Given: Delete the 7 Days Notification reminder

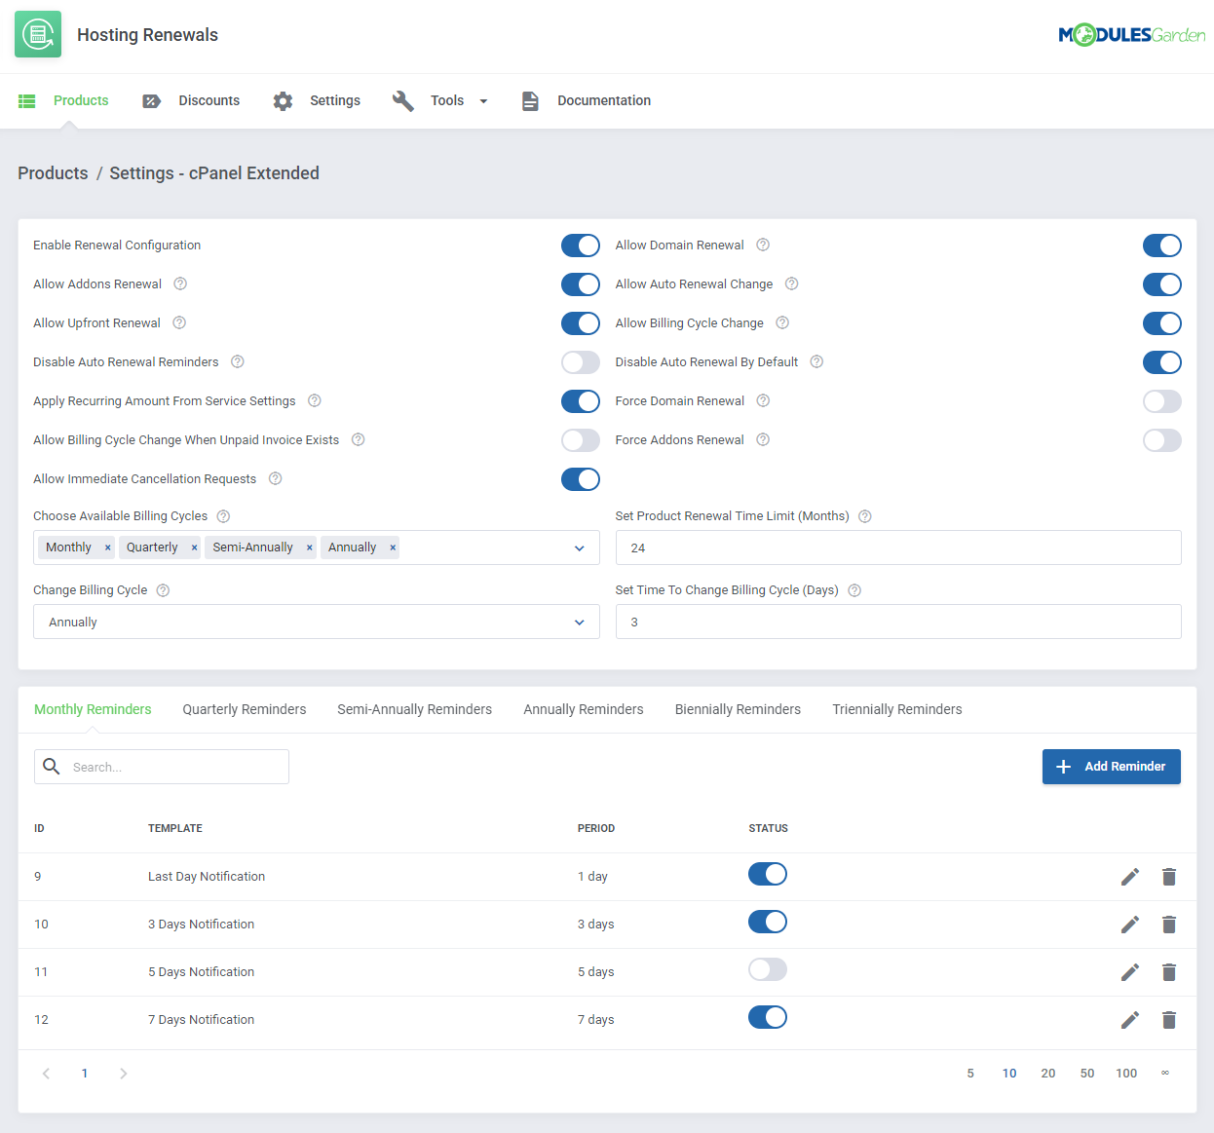Looking at the screenshot, I should click(1168, 1019).
